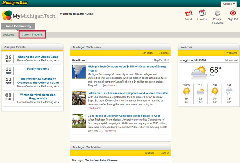Click the Houghton, MI 49931 location text
This screenshot has height=163, width=240.
193,60
